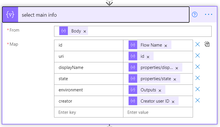Image resolution: width=220 pixels, height=127 pixels.
Task: Edit the environment key field
Action: pos(89,90)
